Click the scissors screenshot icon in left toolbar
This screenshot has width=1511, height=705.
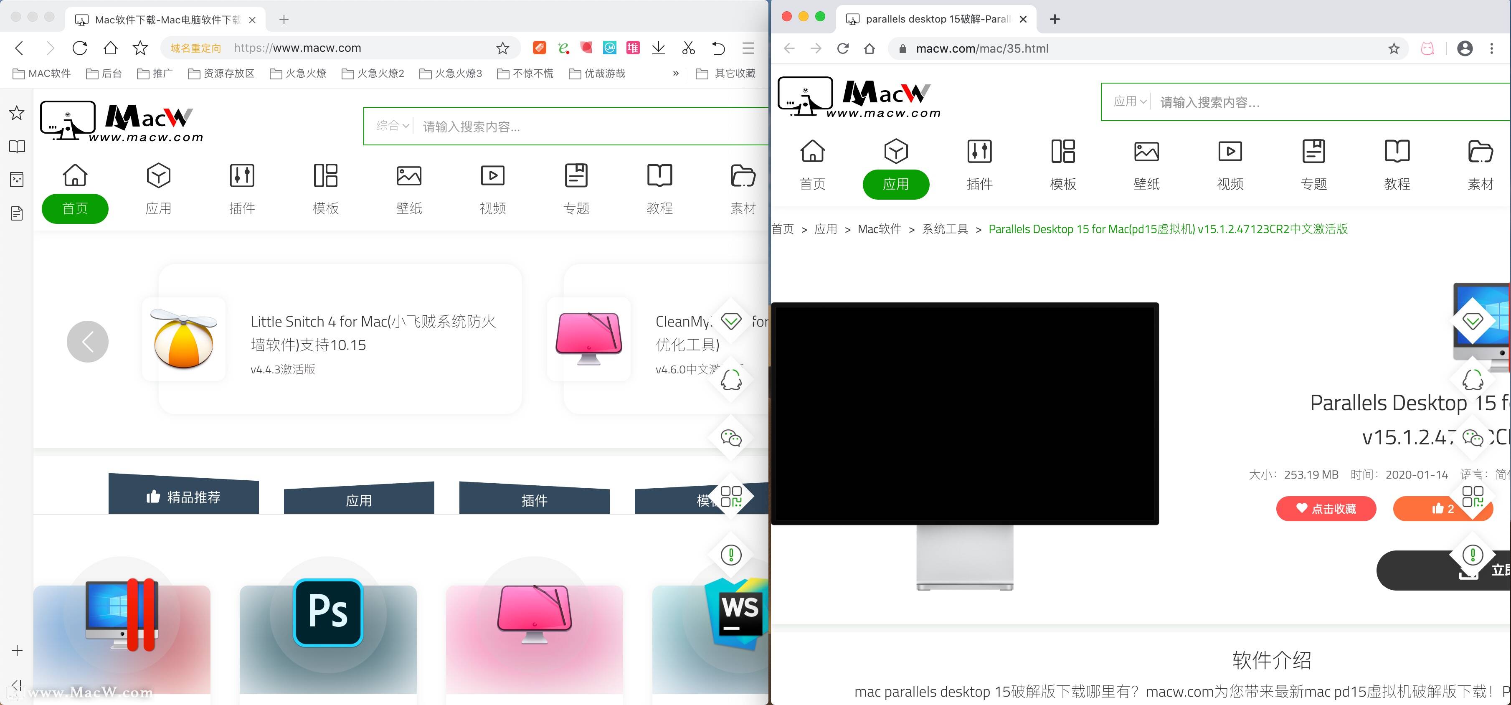(x=688, y=48)
